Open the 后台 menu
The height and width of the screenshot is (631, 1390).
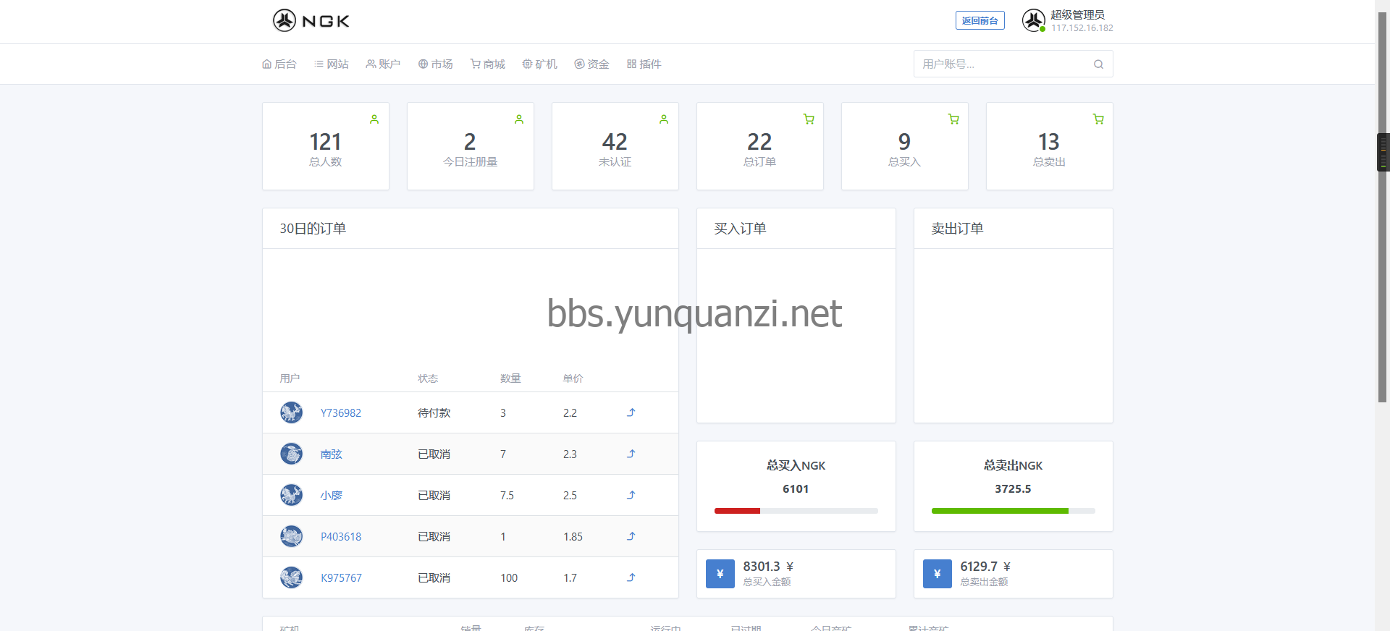point(279,64)
